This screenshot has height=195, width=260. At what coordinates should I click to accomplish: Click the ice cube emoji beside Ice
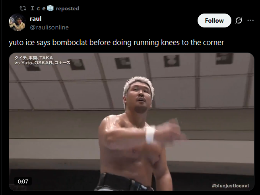coord(50,8)
